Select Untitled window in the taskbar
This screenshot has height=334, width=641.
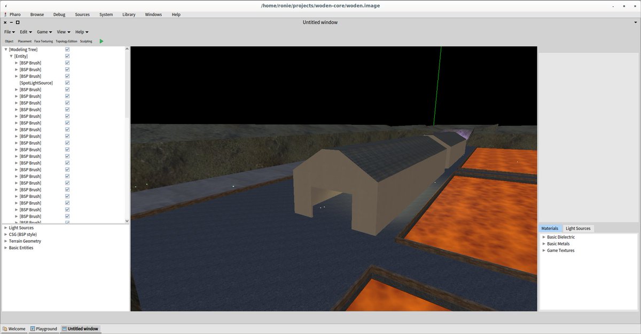tap(80, 329)
